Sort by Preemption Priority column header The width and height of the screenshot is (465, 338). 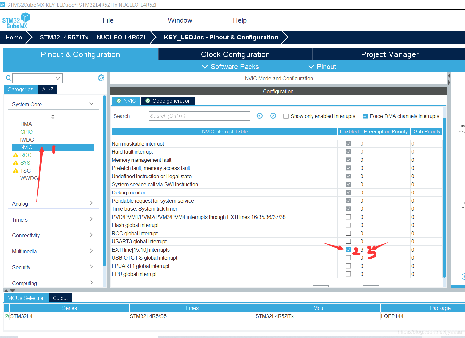386,131
